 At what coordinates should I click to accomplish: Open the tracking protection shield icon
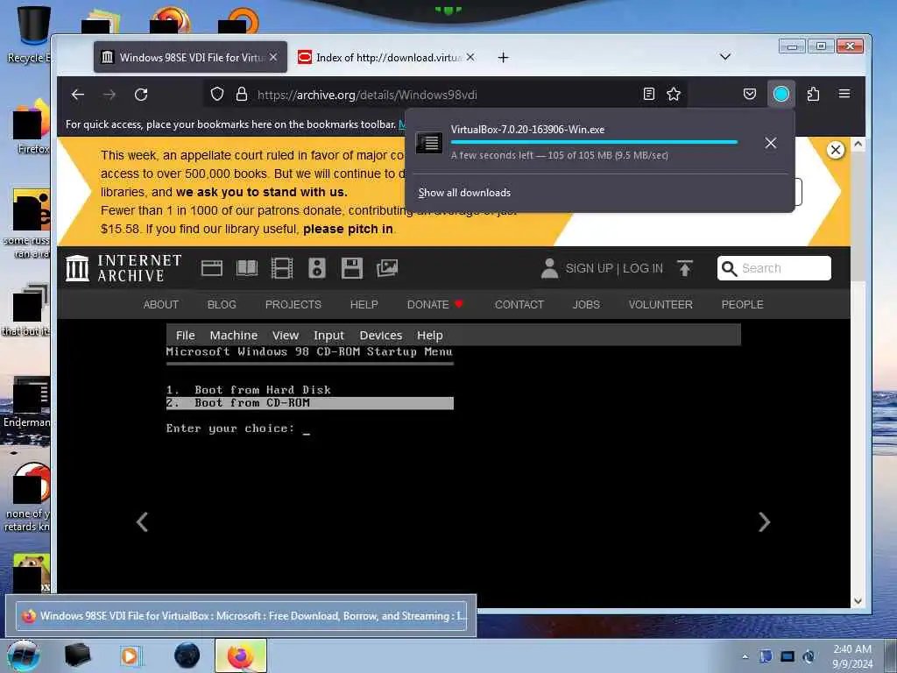(x=217, y=94)
